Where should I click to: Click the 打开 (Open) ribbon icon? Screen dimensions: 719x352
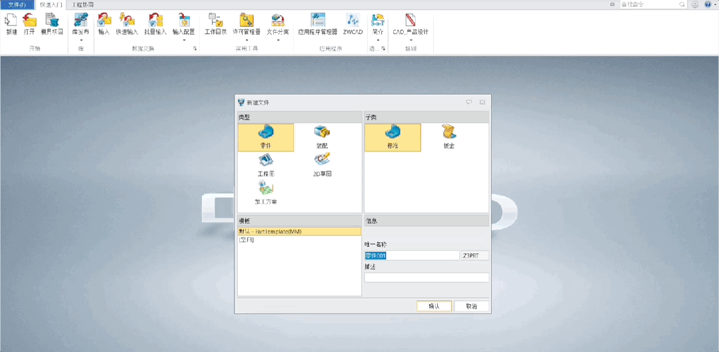(x=29, y=24)
